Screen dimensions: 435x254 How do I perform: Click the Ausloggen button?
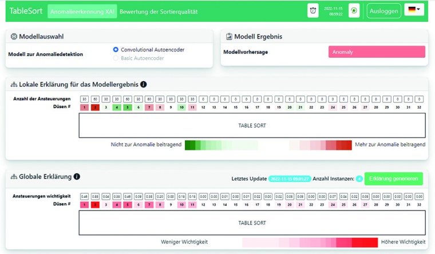click(x=383, y=11)
